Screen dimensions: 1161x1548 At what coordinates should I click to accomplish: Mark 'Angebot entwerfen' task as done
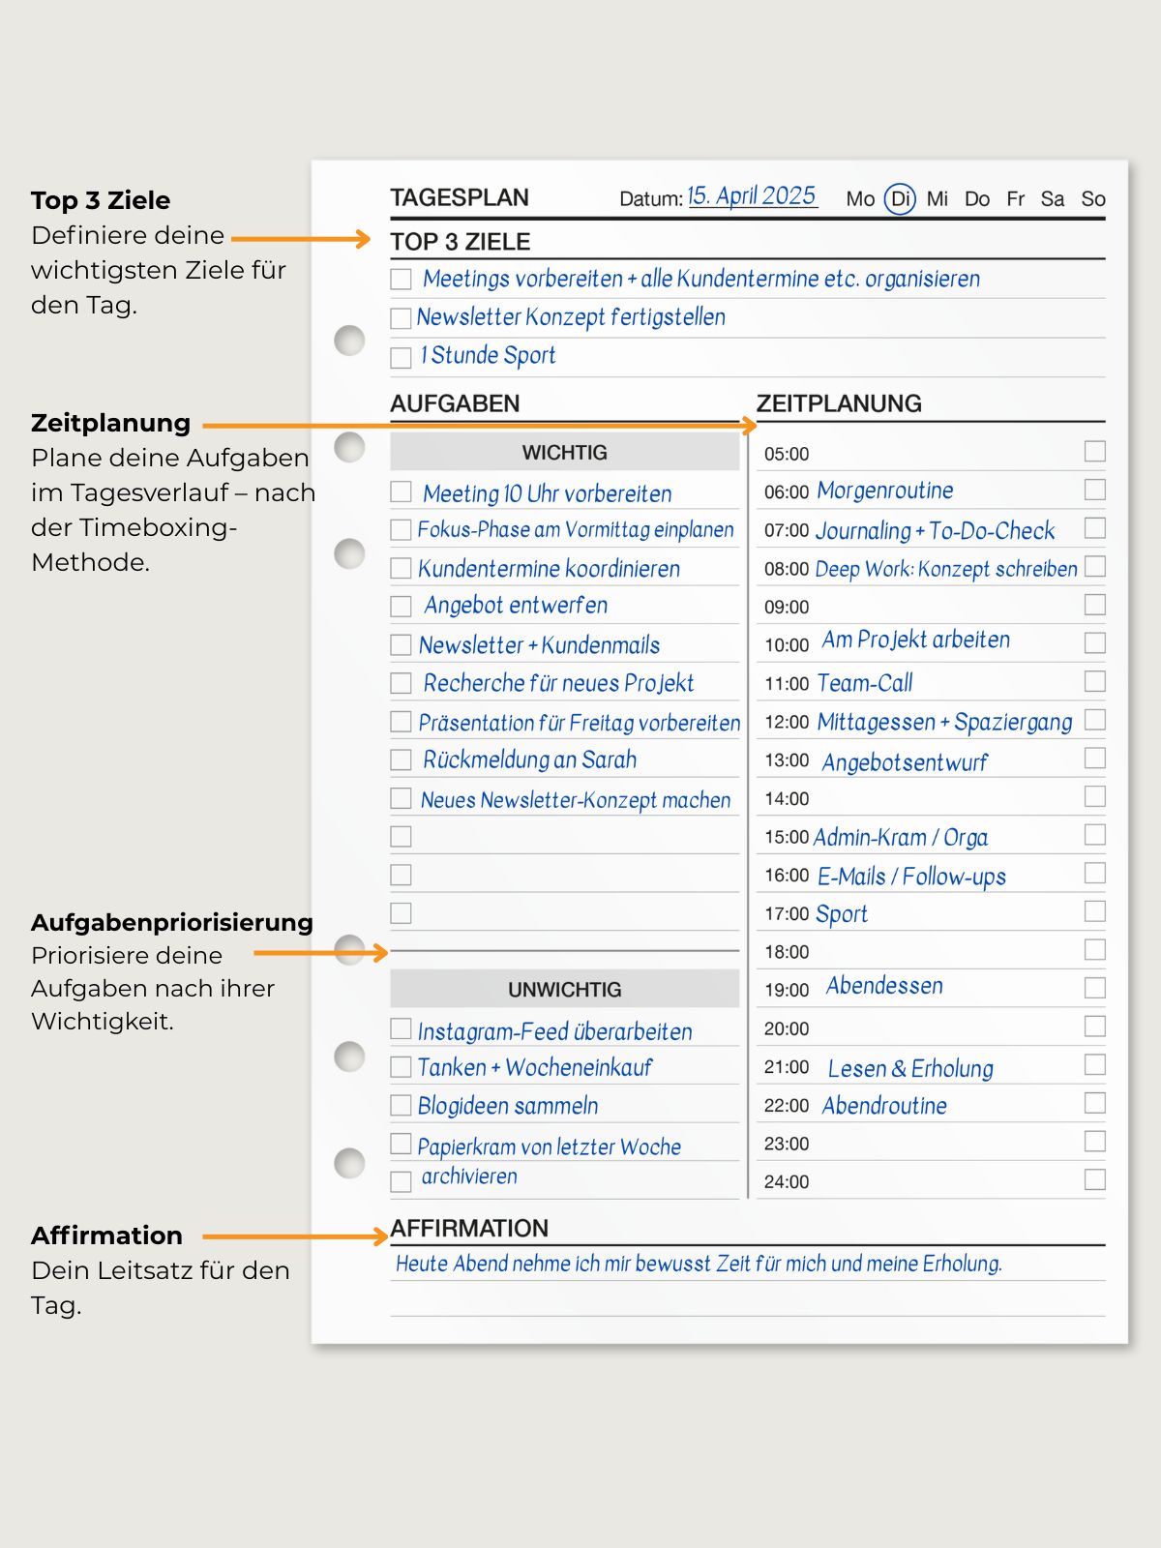[x=401, y=607]
